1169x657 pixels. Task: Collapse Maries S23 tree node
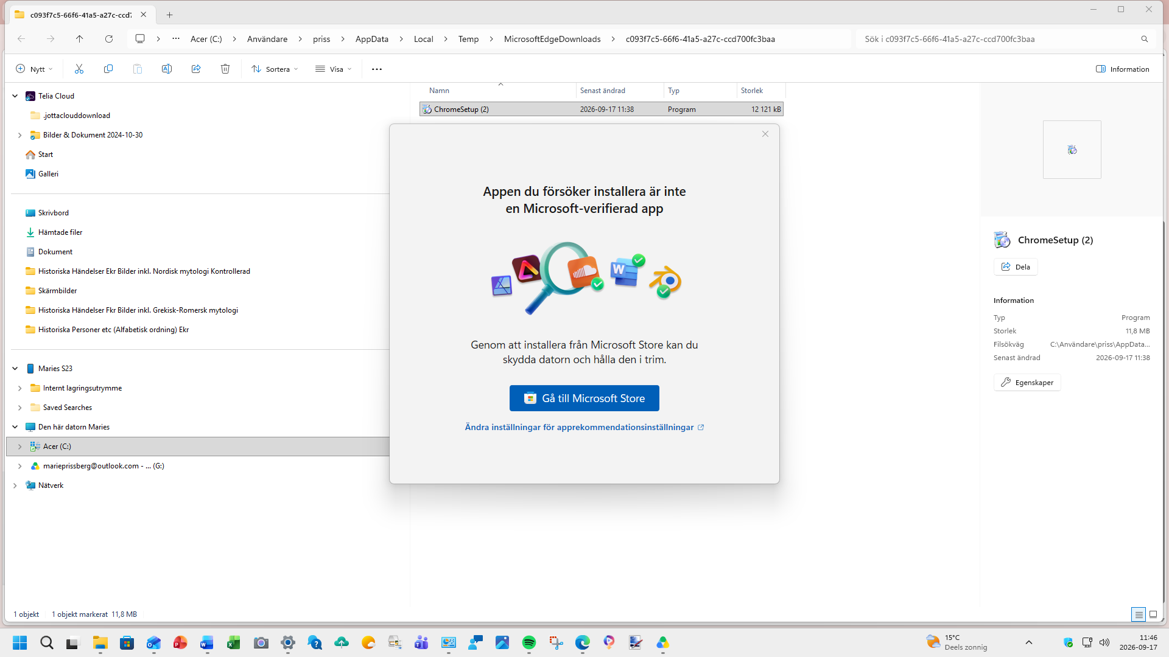(15, 369)
